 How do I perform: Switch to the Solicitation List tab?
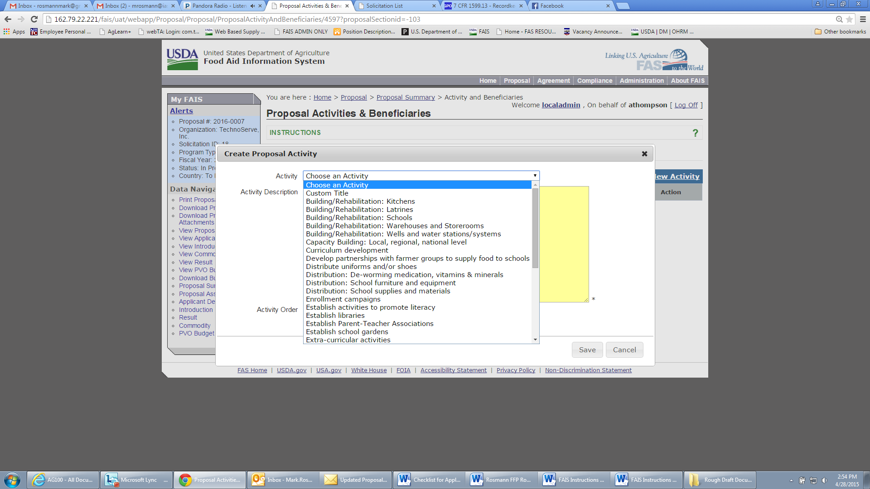click(384, 6)
